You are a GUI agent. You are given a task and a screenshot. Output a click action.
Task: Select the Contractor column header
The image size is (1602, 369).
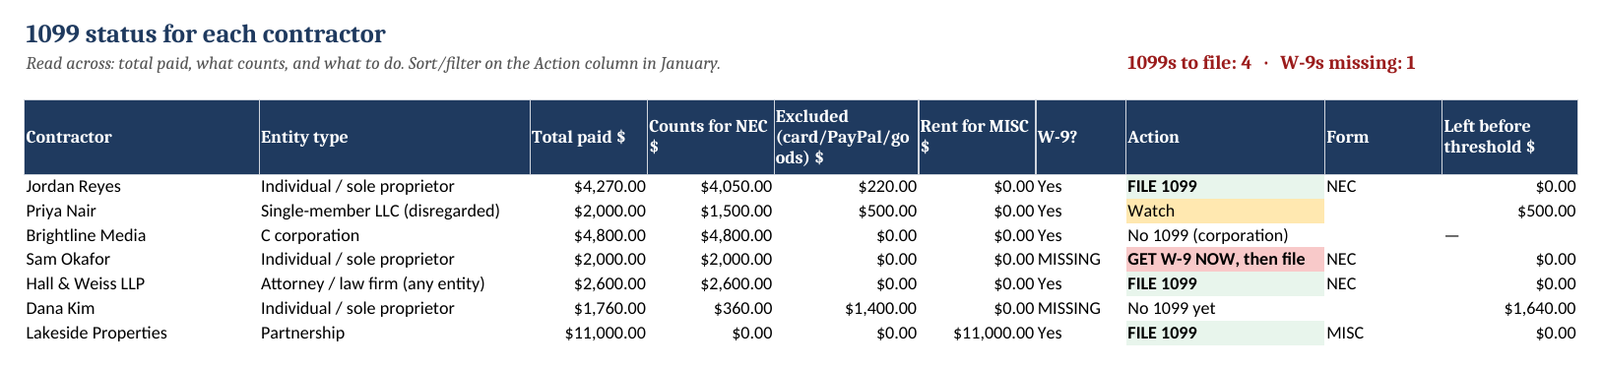142,137
